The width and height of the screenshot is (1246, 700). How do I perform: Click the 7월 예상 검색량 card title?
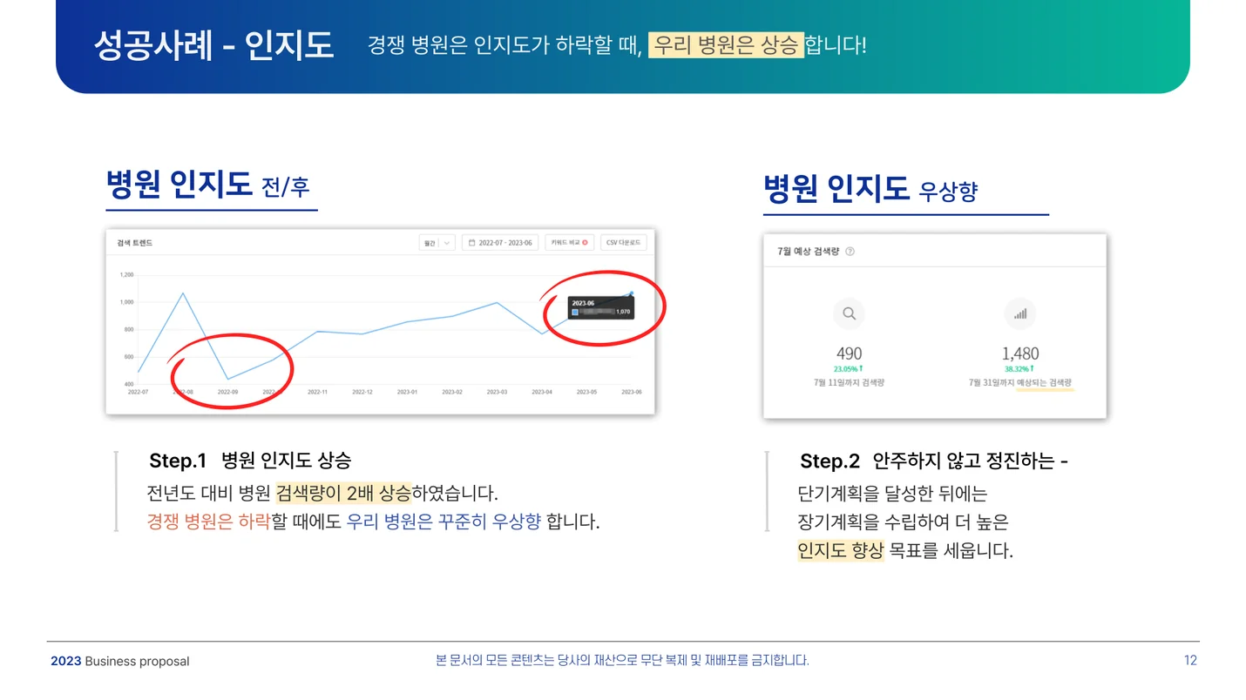(x=808, y=252)
